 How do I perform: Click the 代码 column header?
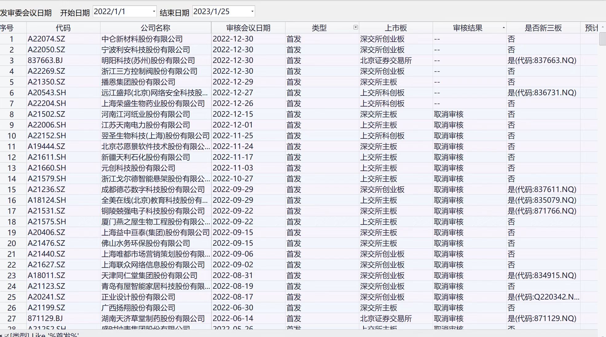pyautogui.click(x=63, y=28)
